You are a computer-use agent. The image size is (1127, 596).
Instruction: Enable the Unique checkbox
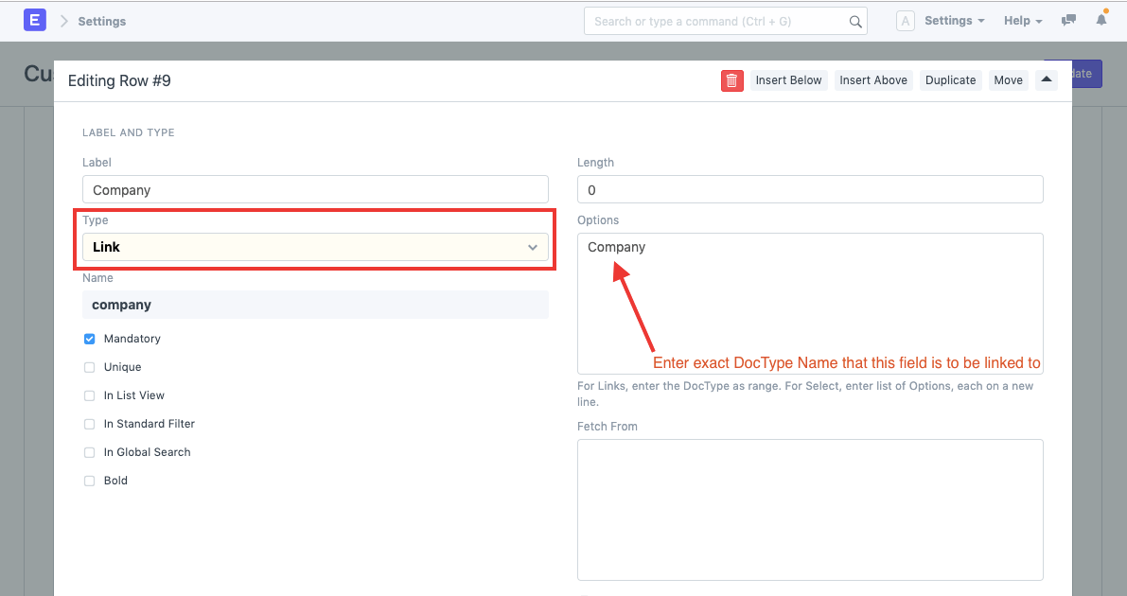tap(90, 367)
